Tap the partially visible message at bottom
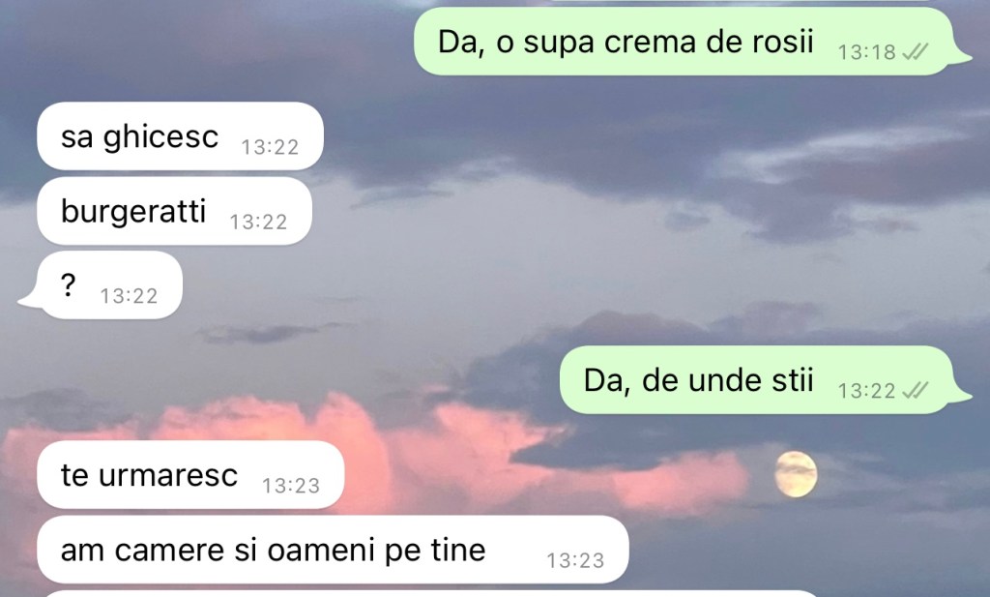This screenshot has height=597, width=990. [429, 594]
